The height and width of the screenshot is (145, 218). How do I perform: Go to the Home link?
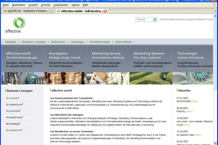click(162, 19)
